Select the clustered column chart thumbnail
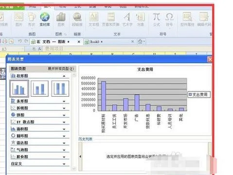The height and width of the screenshot is (175, 233). [x=19, y=88]
